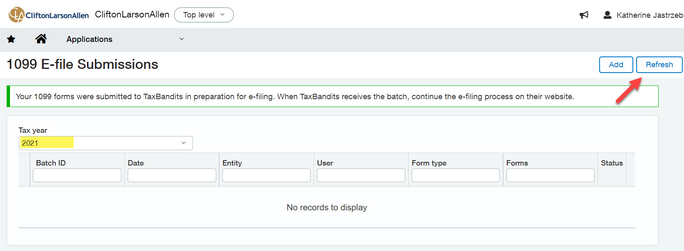684x251 pixels.
Task: Sort by the Batch ID column header
Action: (x=51, y=163)
